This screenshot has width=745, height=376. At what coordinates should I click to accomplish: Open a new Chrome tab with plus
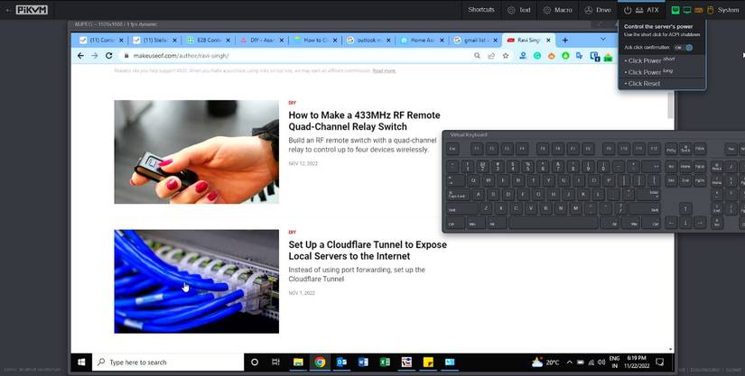pos(565,41)
